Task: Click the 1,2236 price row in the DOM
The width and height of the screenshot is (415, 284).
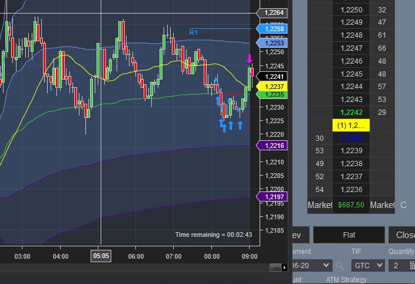Action: [351, 189]
